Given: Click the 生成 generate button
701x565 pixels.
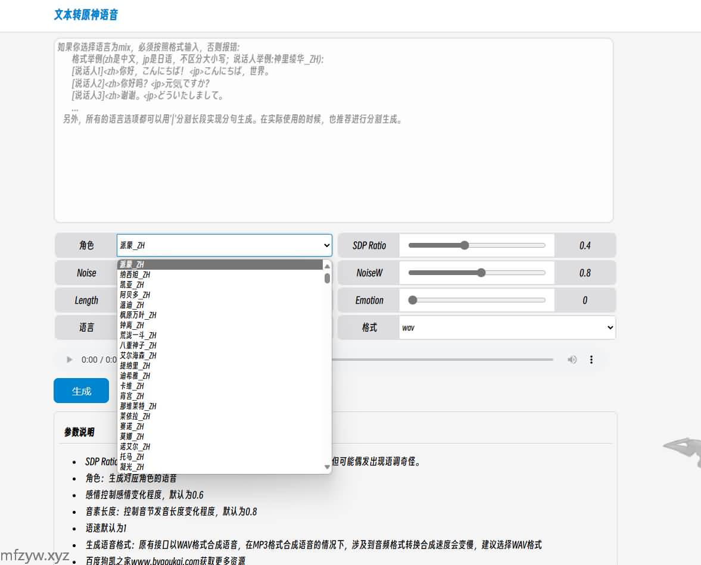Looking at the screenshot, I should click(82, 391).
